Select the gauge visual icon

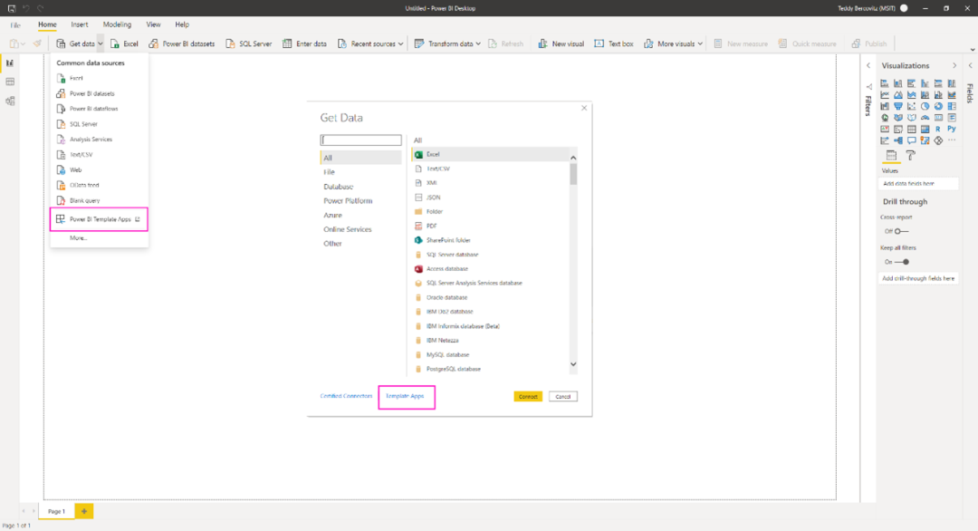[925, 117]
